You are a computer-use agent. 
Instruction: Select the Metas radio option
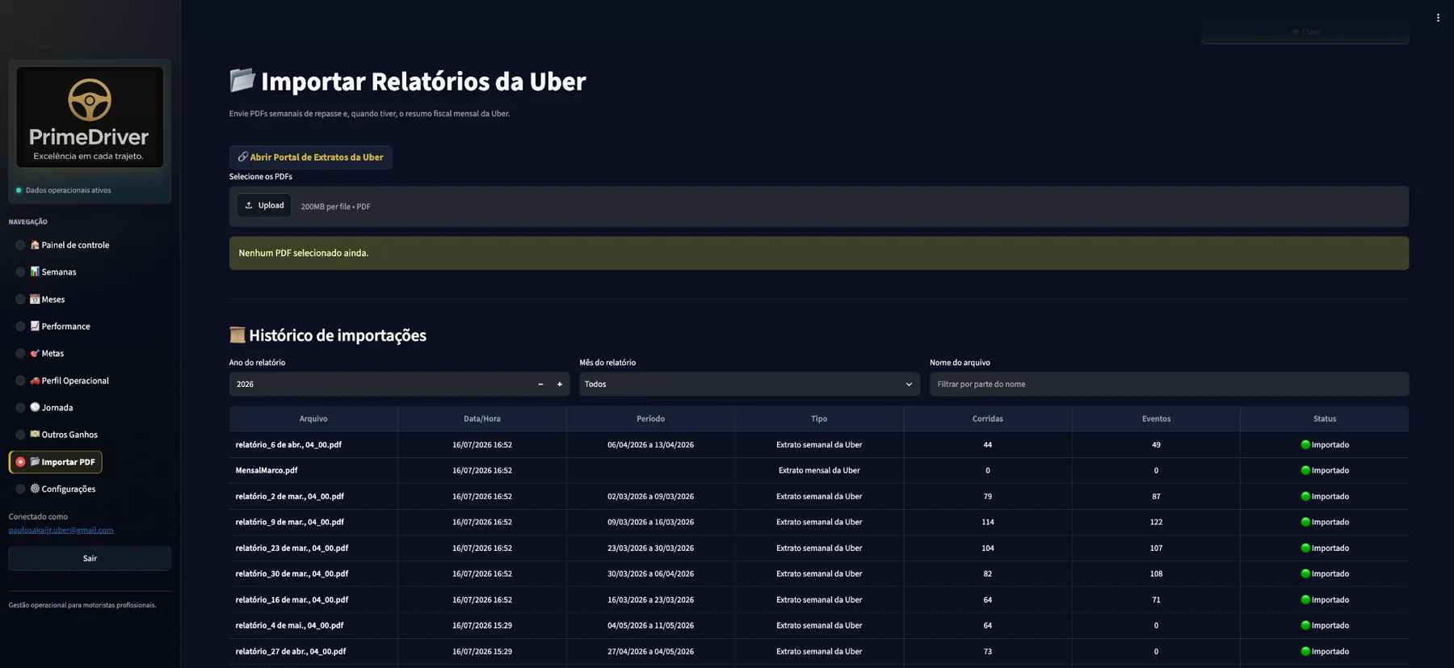click(x=20, y=353)
